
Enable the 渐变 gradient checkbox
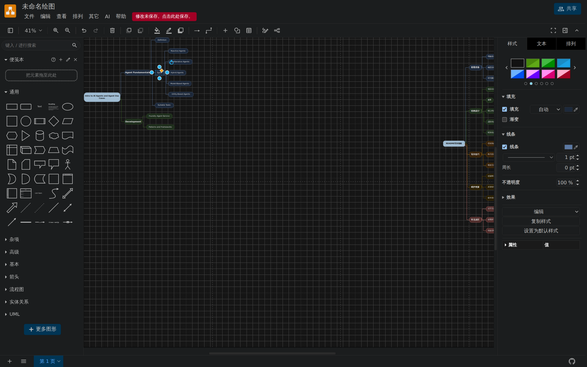coord(504,119)
